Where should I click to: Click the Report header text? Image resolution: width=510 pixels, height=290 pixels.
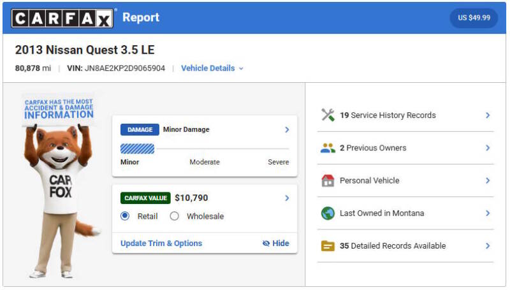pos(141,17)
